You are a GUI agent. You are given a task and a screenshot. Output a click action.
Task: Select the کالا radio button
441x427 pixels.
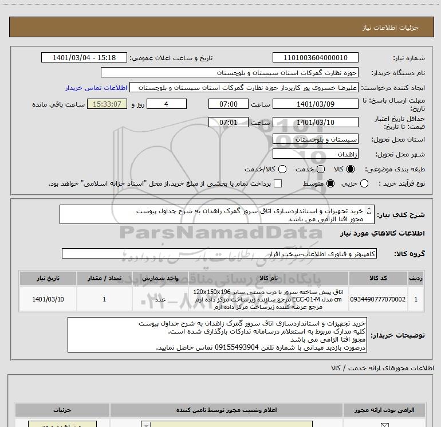click(351, 169)
